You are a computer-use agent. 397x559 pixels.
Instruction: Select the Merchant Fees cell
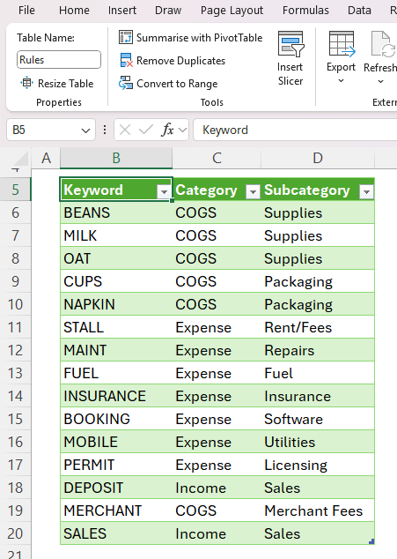[318, 511]
